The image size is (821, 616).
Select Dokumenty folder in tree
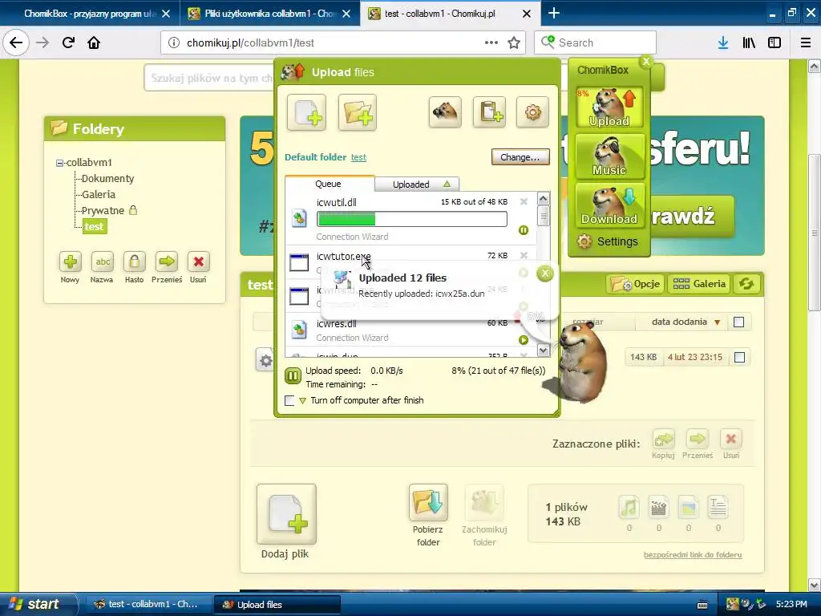pos(108,179)
